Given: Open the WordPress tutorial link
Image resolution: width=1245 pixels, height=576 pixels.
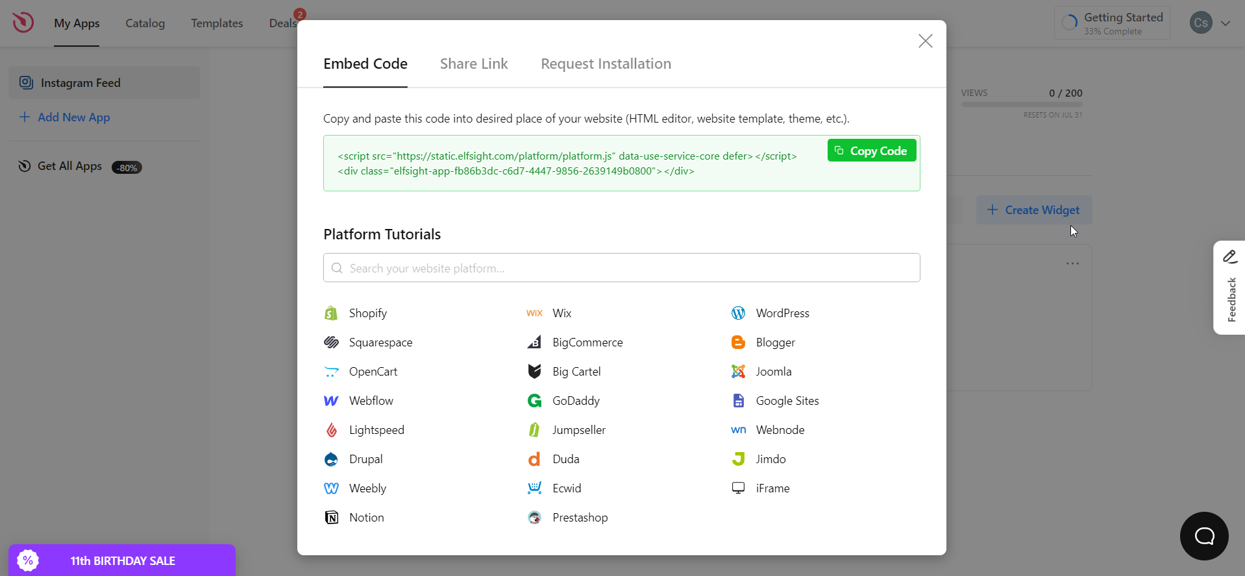Looking at the screenshot, I should [x=782, y=313].
